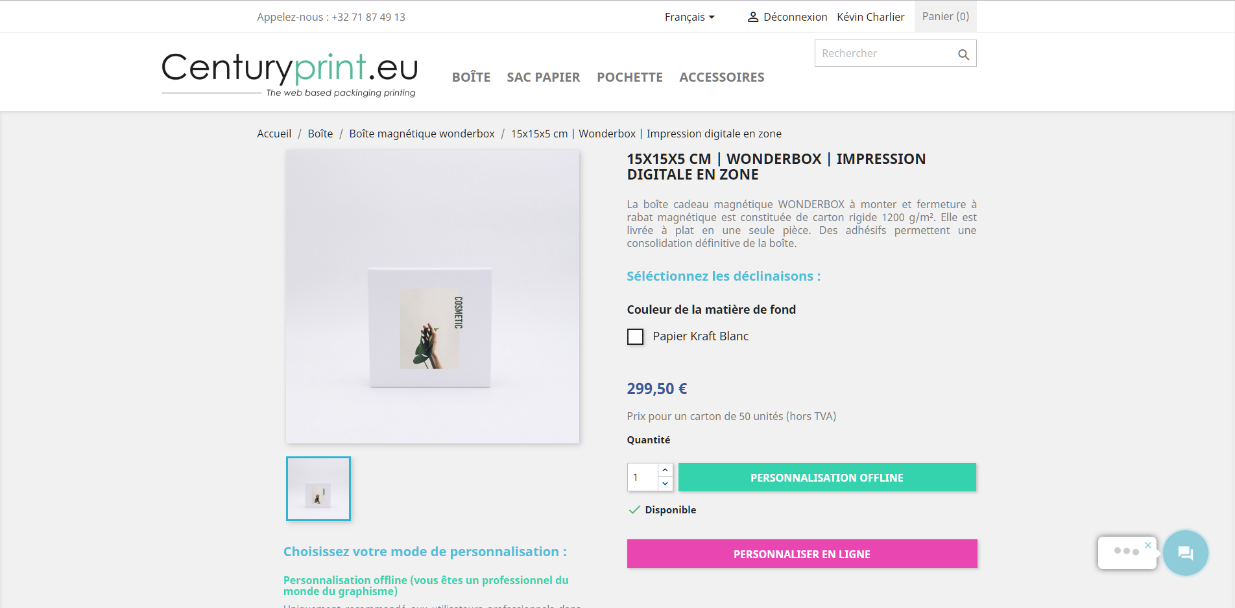Expand the Français language dropdown

[x=689, y=17]
